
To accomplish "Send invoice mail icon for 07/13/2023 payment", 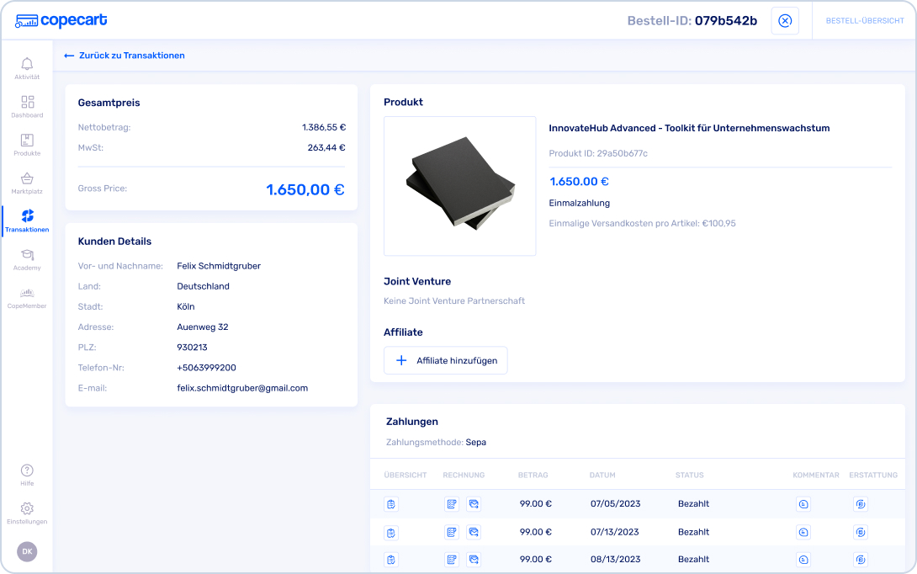I will 474,533.
